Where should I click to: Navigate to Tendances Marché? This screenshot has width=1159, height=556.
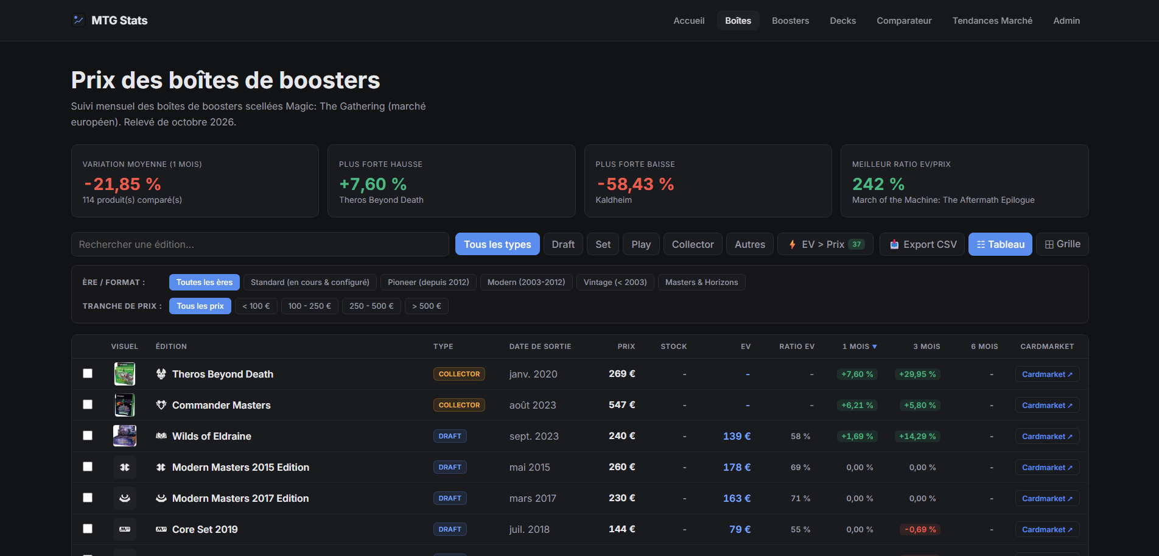(x=992, y=21)
